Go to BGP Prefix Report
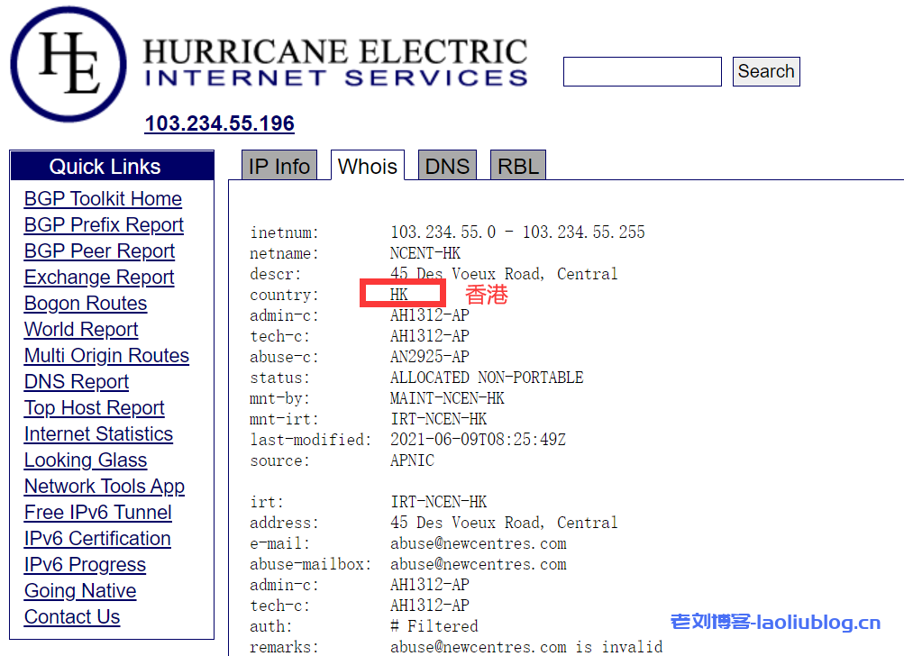This screenshot has width=904, height=656. coord(104,225)
